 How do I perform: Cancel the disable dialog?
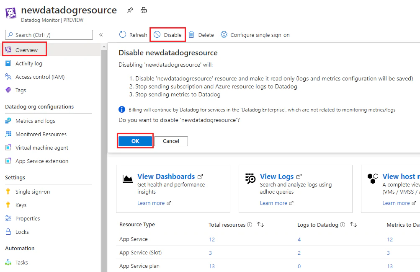click(x=171, y=141)
